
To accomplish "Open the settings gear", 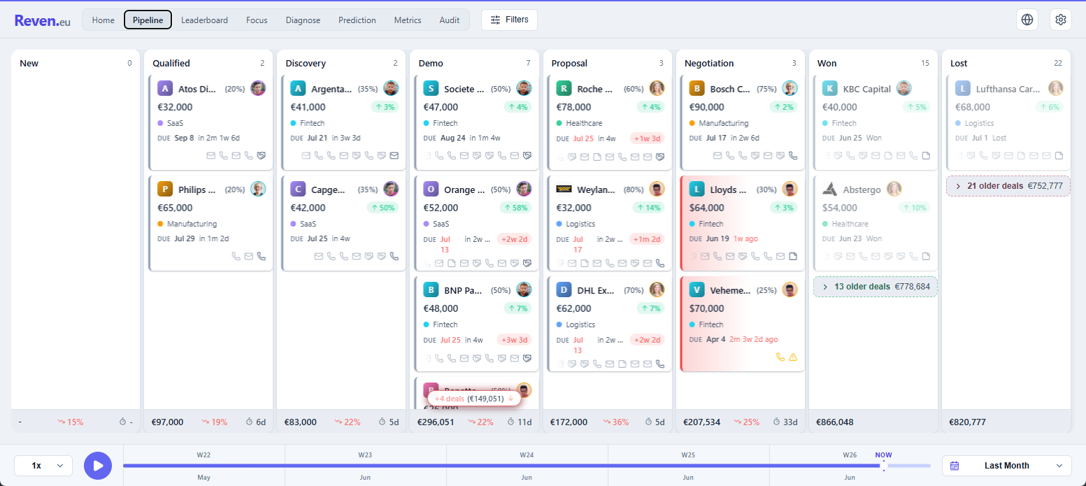I will [1060, 20].
